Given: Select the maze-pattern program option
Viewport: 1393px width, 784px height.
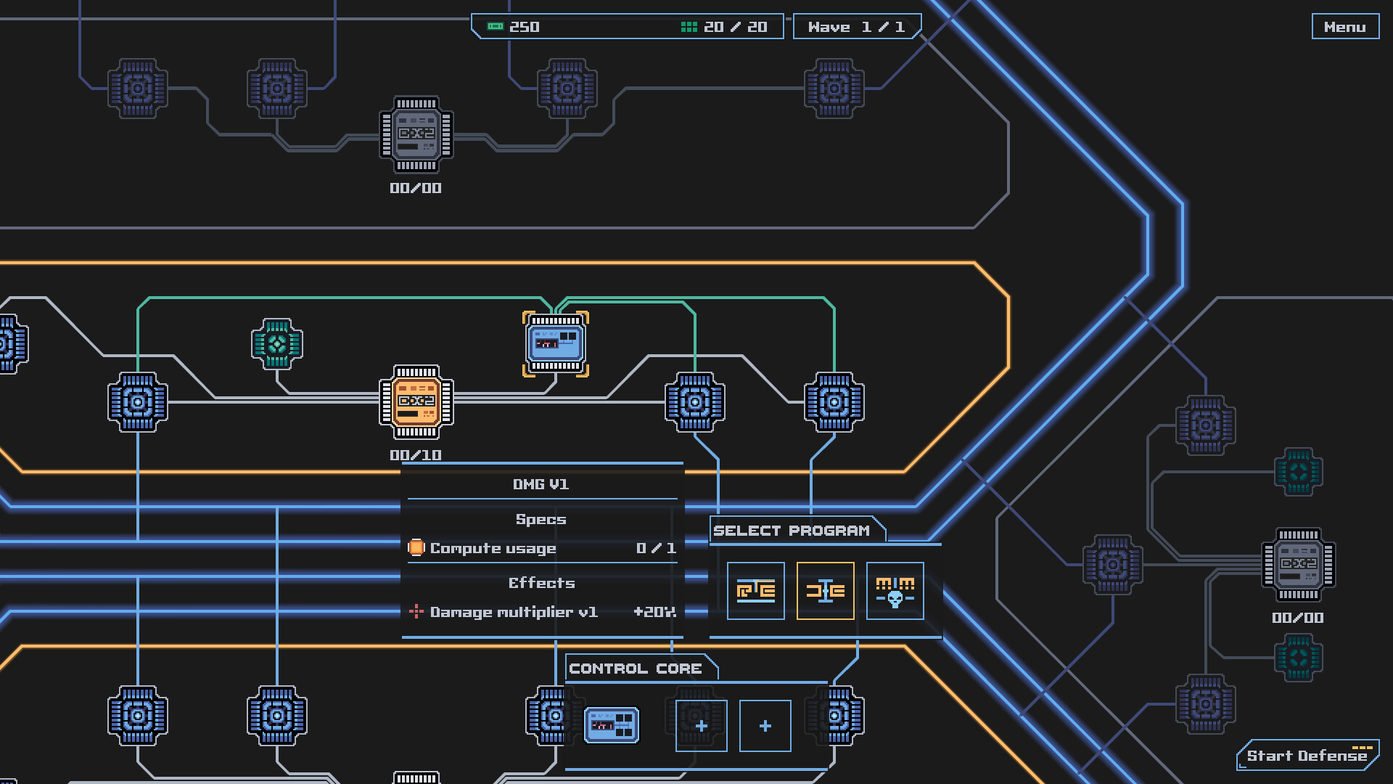Looking at the screenshot, I should [755, 592].
